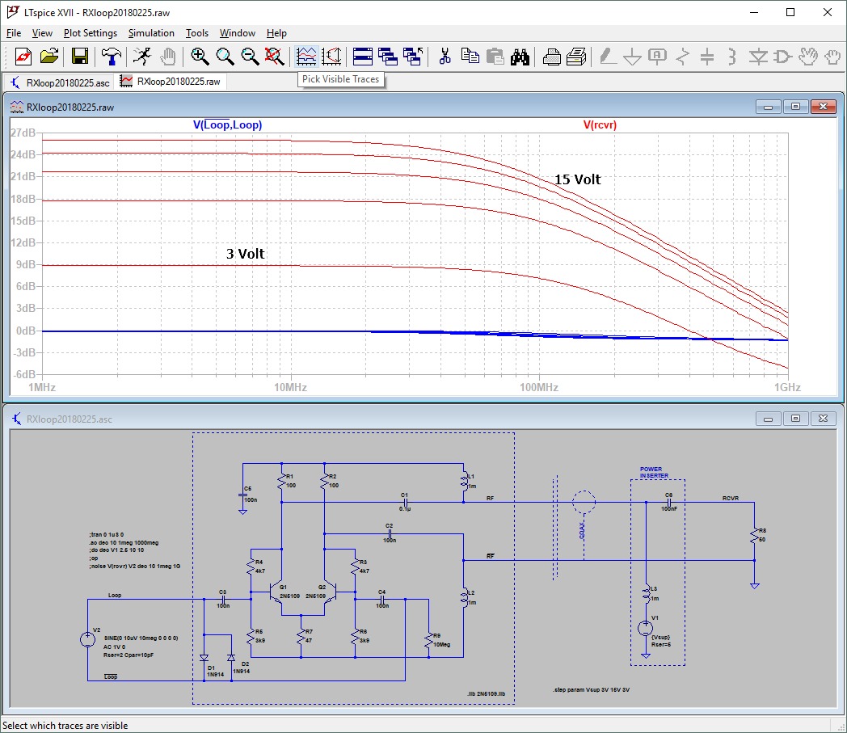847x733 pixels.
Task: Select the RXloop20180225.raw tab
Action: (171, 82)
